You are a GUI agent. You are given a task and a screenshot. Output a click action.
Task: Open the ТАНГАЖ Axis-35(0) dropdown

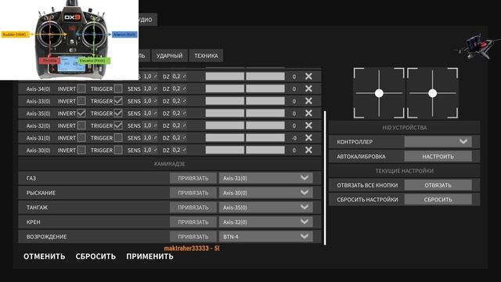tap(266, 208)
